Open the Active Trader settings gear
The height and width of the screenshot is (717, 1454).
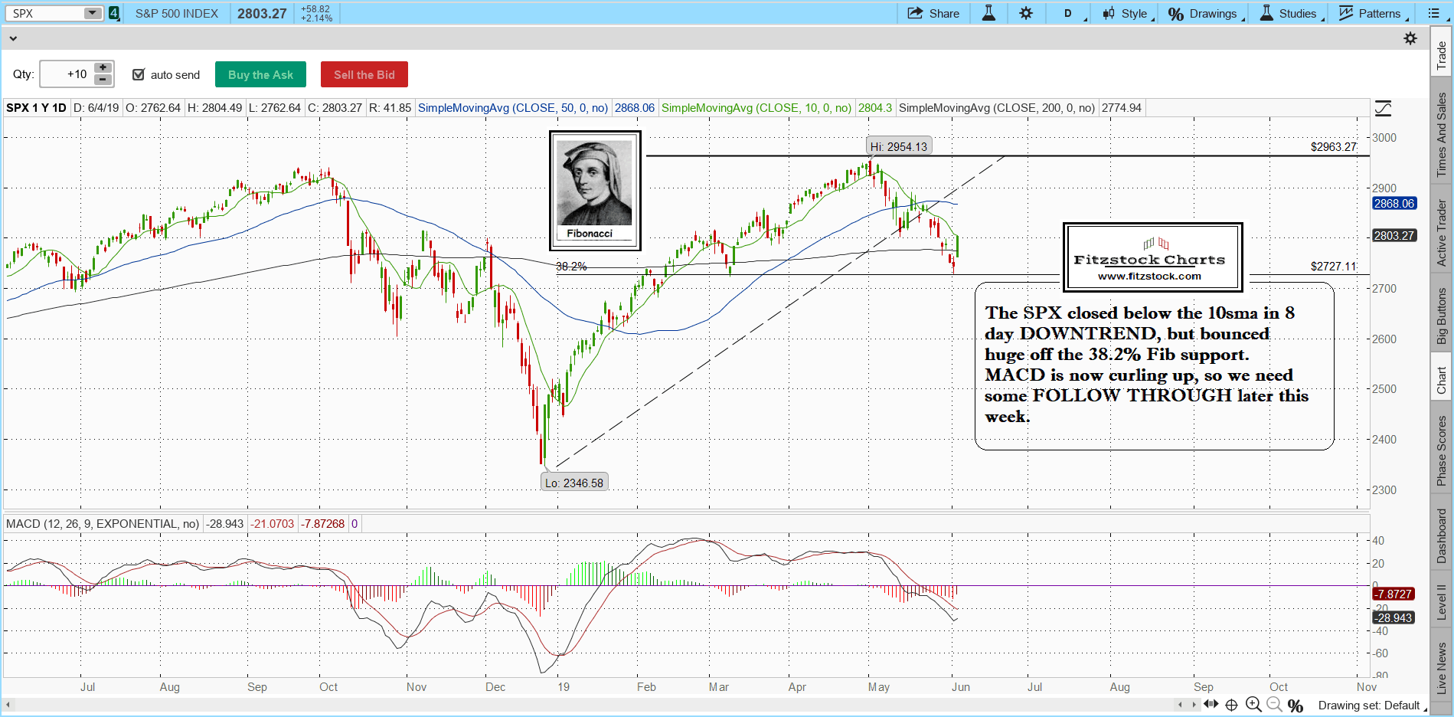tap(1410, 38)
